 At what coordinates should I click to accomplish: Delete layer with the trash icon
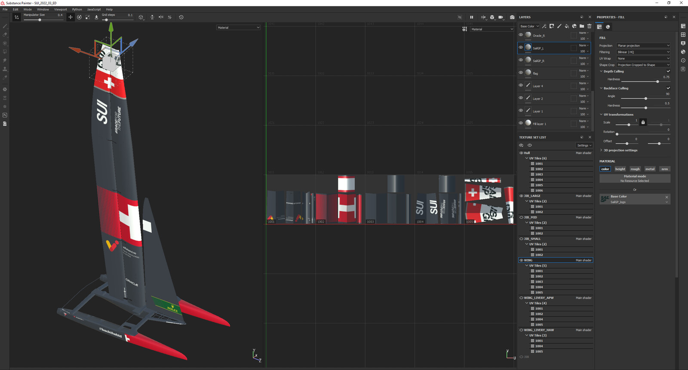(x=589, y=26)
